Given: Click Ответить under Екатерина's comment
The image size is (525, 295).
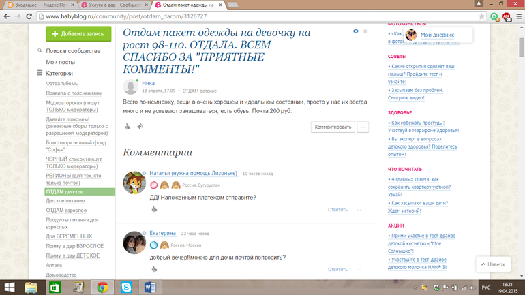Looking at the screenshot, I should point(337,269).
